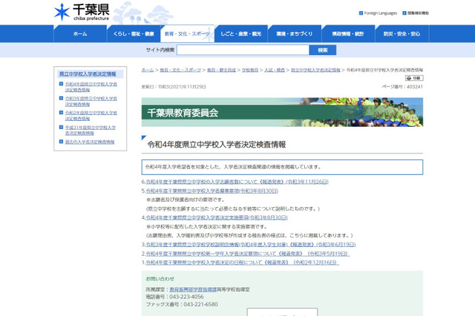Open item 1 link 入学者決定の日程 (令和2年12月16日)
The image size is (475, 316).
click(x=242, y=263)
